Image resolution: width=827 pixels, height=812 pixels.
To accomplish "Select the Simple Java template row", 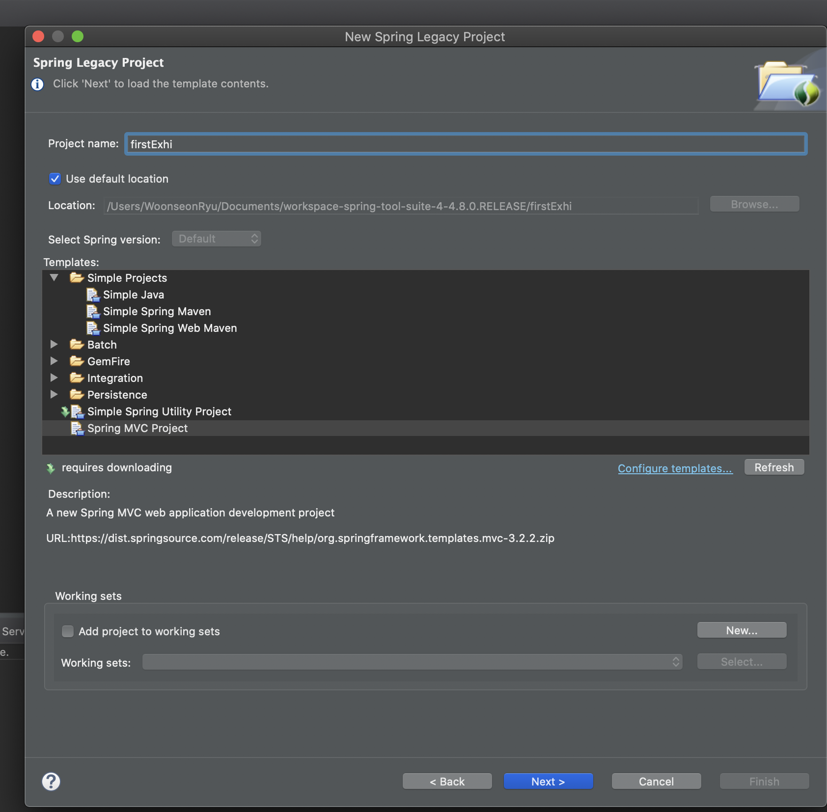I will (x=426, y=295).
